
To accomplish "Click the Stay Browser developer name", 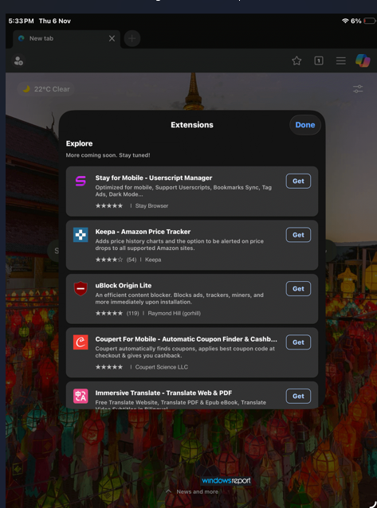I will click(151, 205).
